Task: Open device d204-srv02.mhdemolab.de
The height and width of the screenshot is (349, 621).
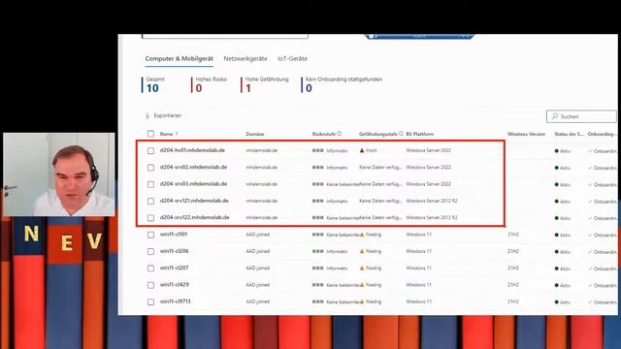Action: click(x=194, y=167)
